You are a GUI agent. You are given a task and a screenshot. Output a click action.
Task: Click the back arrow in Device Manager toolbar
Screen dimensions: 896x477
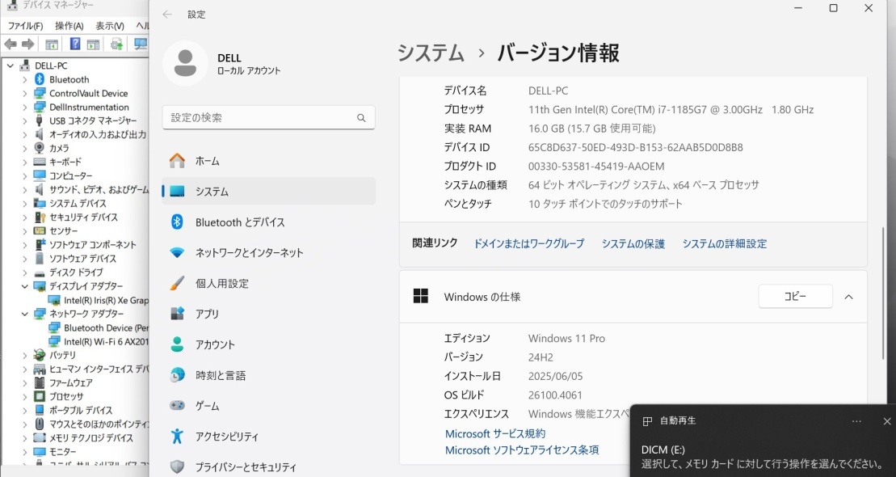[x=10, y=44]
